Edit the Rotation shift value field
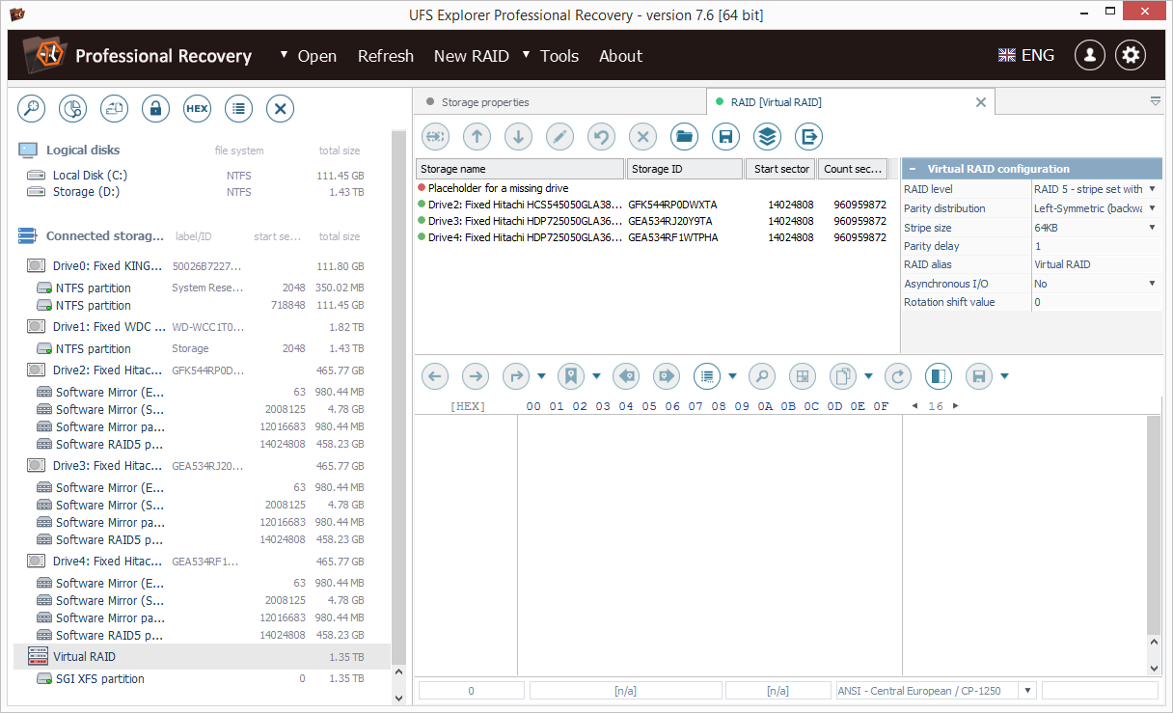1173x713 pixels. click(1096, 302)
